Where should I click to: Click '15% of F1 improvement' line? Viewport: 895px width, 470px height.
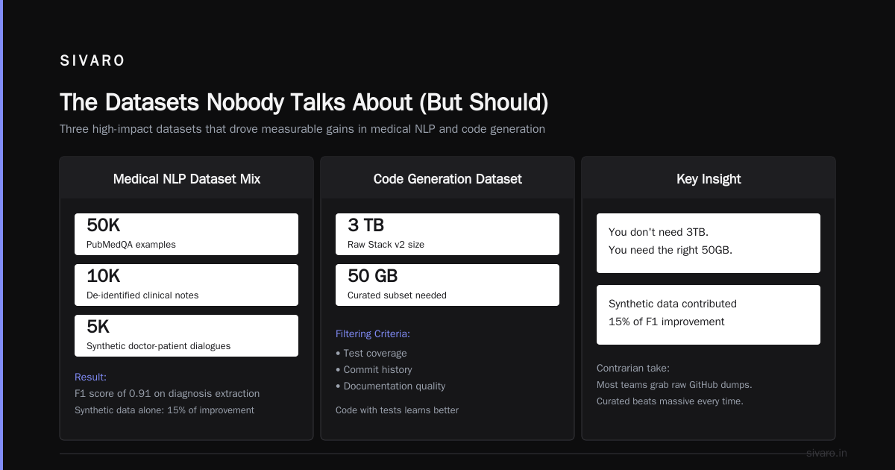point(667,322)
